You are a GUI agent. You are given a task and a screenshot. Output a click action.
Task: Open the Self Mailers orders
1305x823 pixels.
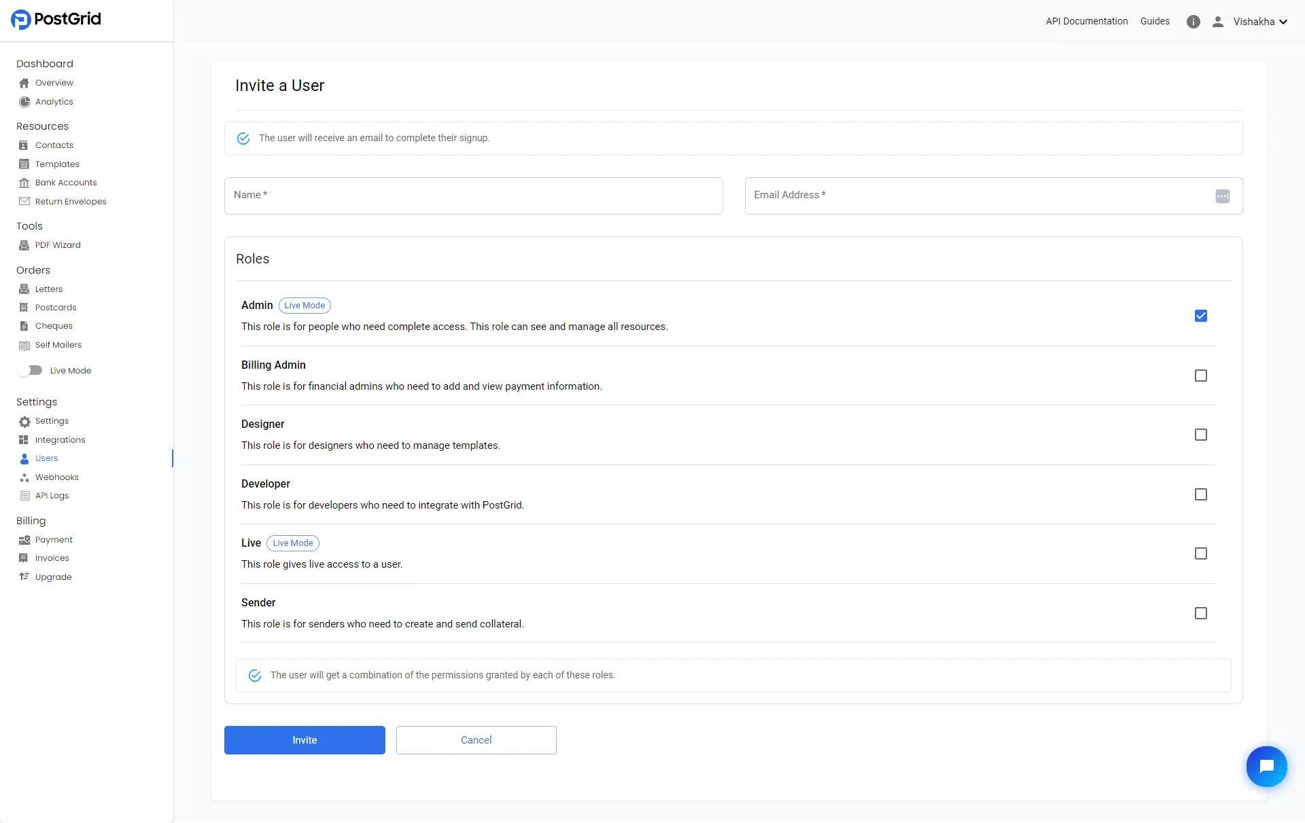[58, 344]
